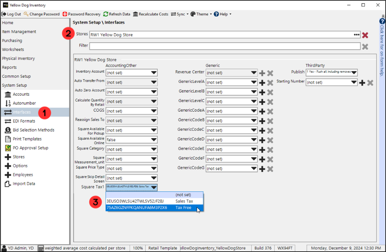Click Recalculate Costs toolbar button
The width and height of the screenshot is (386, 252).
150,14
